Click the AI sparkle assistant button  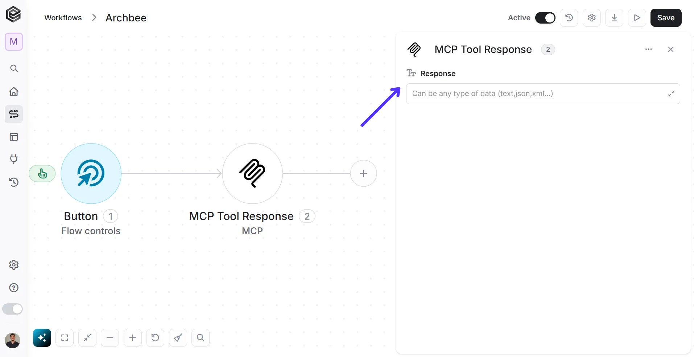pyautogui.click(x=42, y=338)
